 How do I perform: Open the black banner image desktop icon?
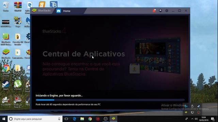(x=6, y=23)
